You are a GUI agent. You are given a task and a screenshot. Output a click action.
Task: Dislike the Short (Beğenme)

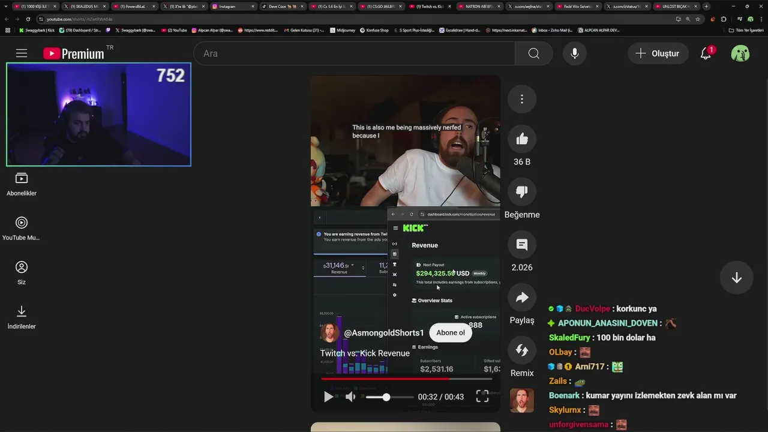522,192
